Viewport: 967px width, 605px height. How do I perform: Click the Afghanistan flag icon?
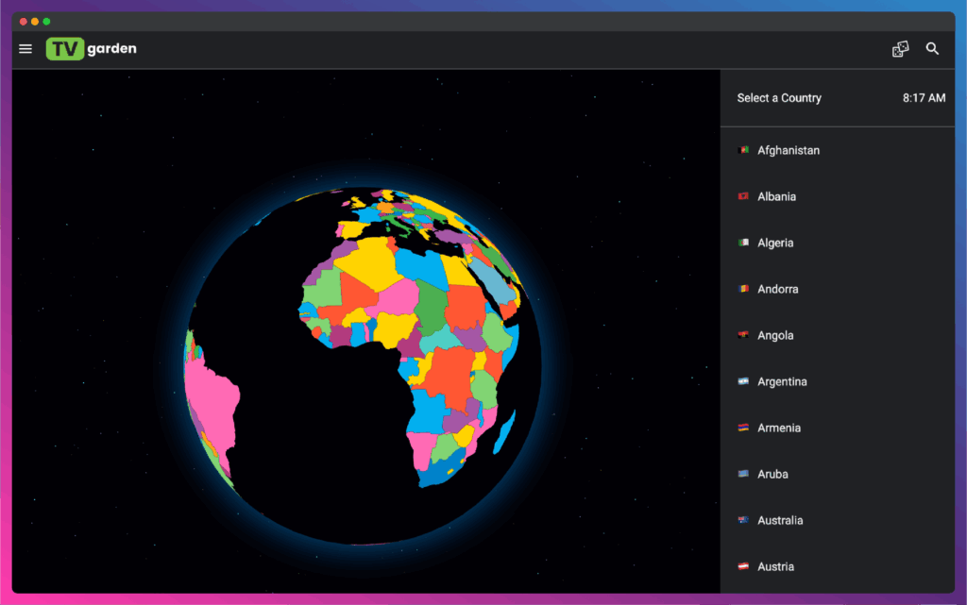743,150
